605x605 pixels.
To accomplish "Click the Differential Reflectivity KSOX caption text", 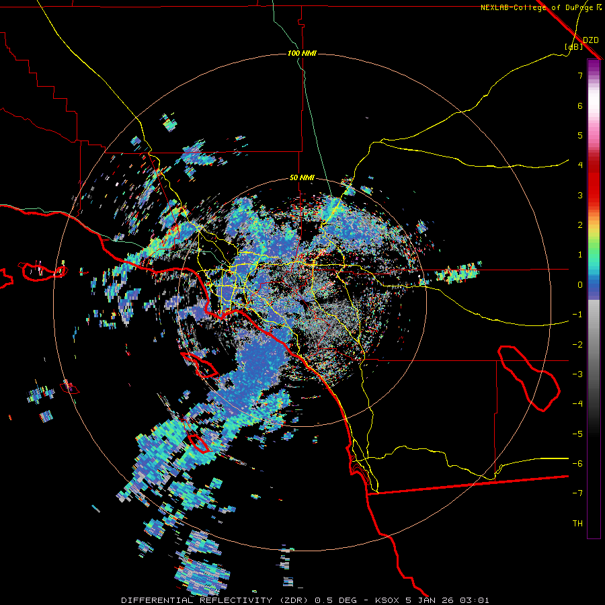I will coord(305,600).
